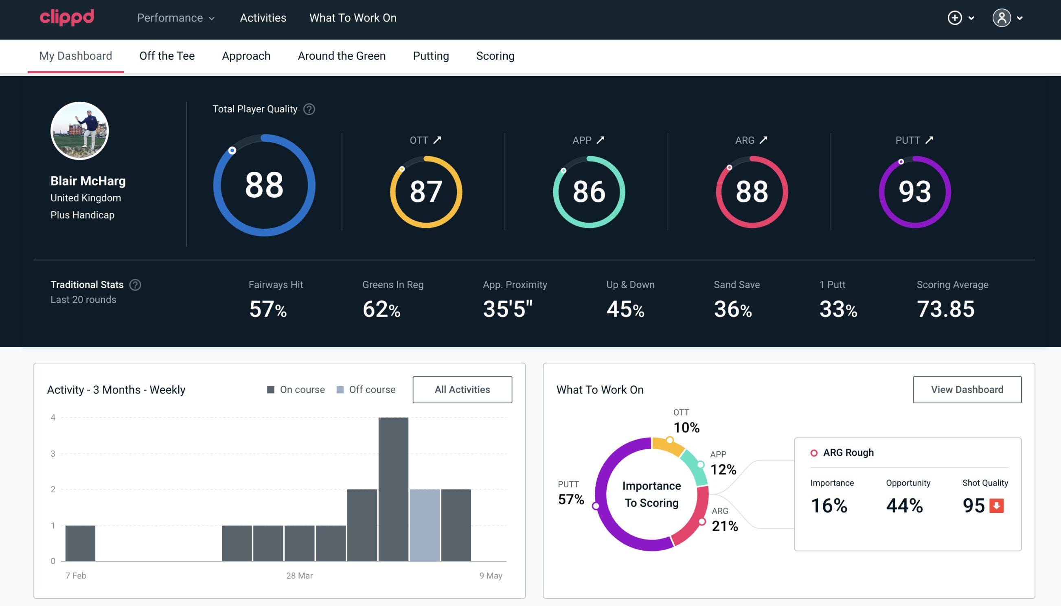The width and height of the screenshot is (1061, 606).
Task: Switch to the Putting tab
Action: (x=431, y=55)
